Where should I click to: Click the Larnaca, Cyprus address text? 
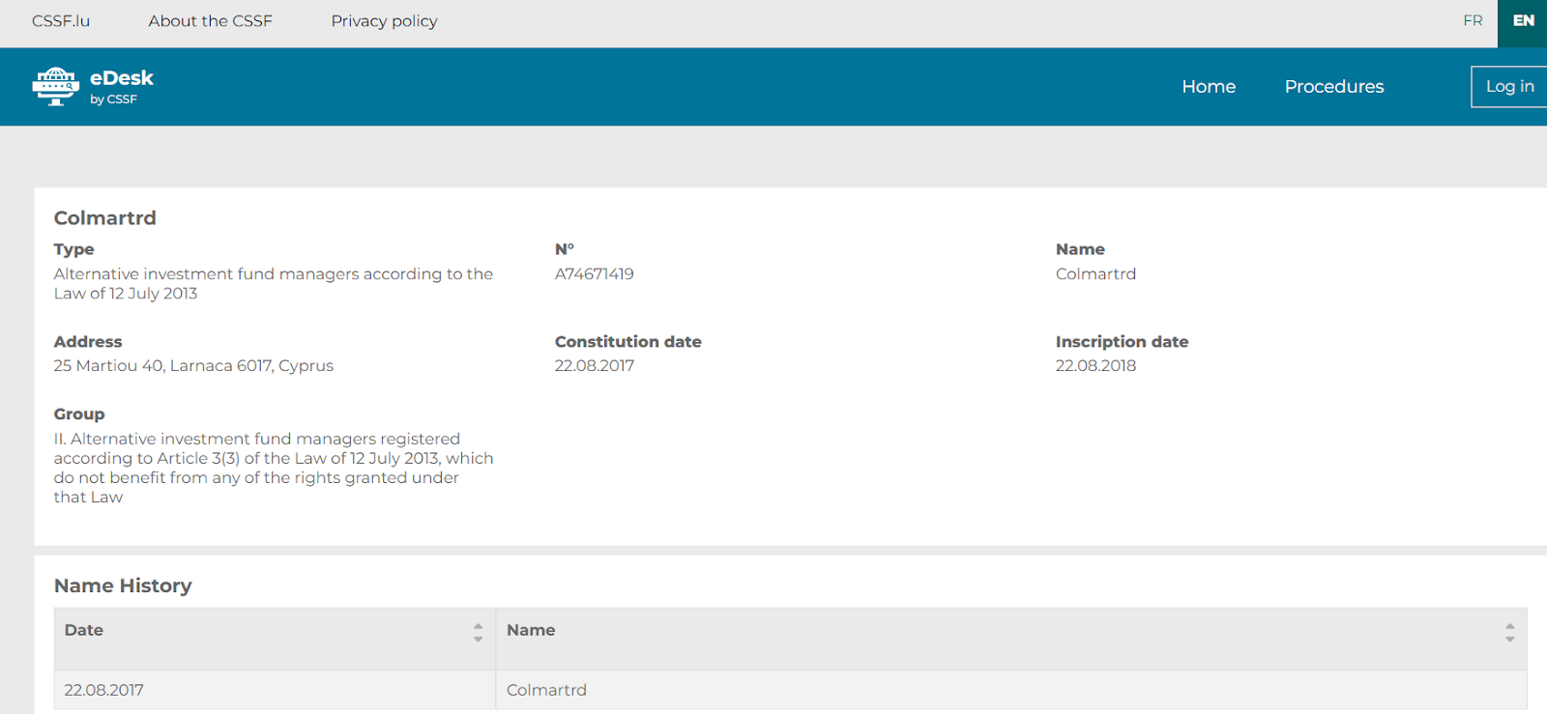[x=193, y=366]
